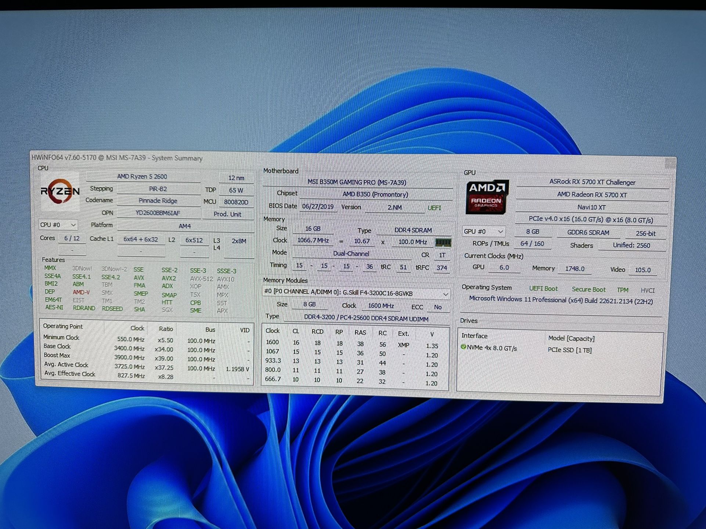Click the red AMD-V feature flag

click(81, 292)
